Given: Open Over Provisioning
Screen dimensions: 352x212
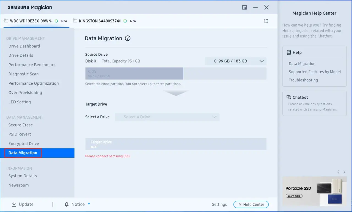Looking at the screenshot, I should 25,93.
